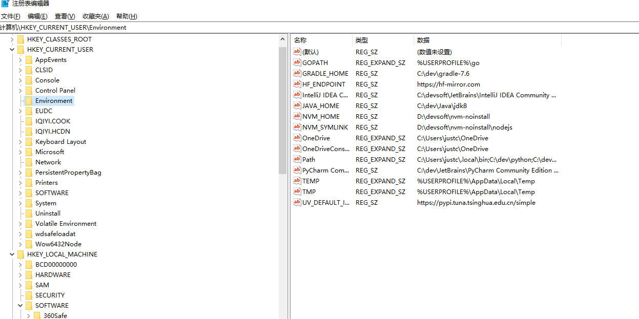Click the Path value's registry icon
Screen dimensions: 639x319
(297, 159)
